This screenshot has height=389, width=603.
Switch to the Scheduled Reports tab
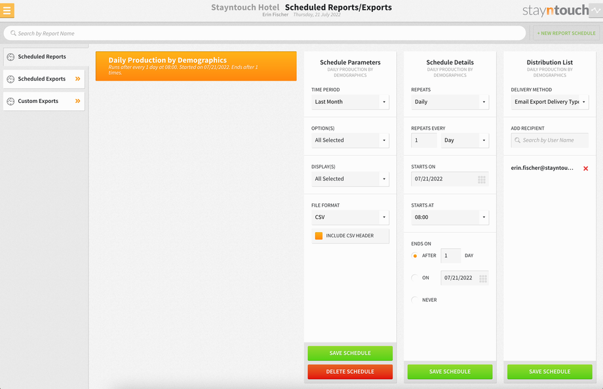tap(45, 57)
